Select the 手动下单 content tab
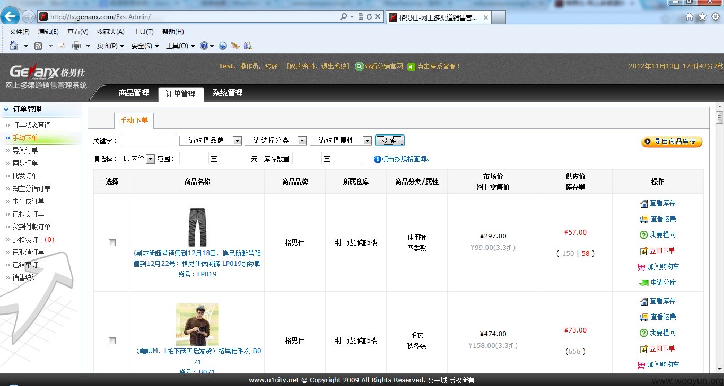The width and height of the screenshot is (724, 386). tap(134, 120)
